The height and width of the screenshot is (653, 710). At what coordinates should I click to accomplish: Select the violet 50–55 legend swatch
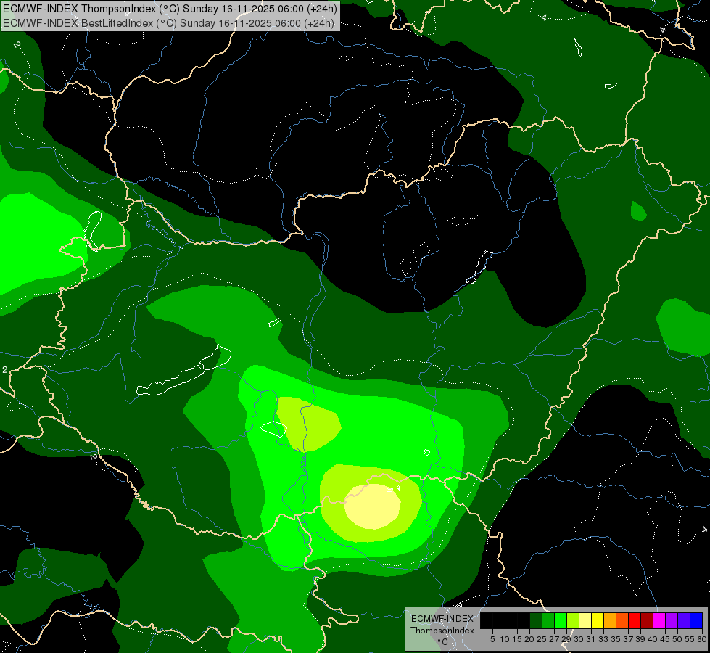[684, 620]
